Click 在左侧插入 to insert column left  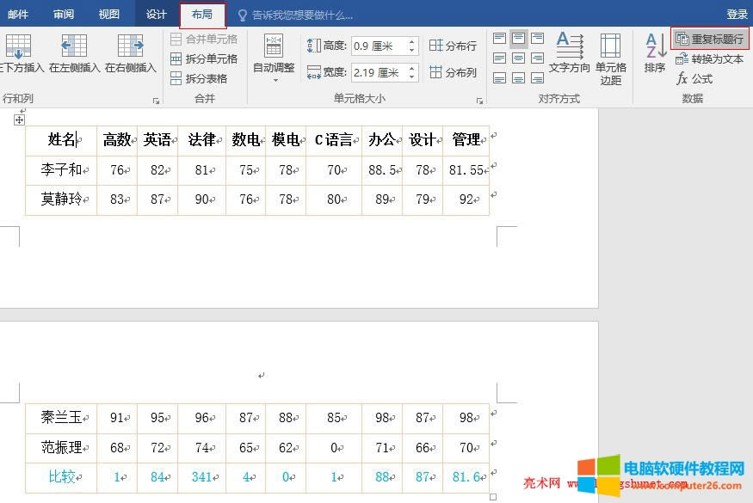[x=73, y=52]
